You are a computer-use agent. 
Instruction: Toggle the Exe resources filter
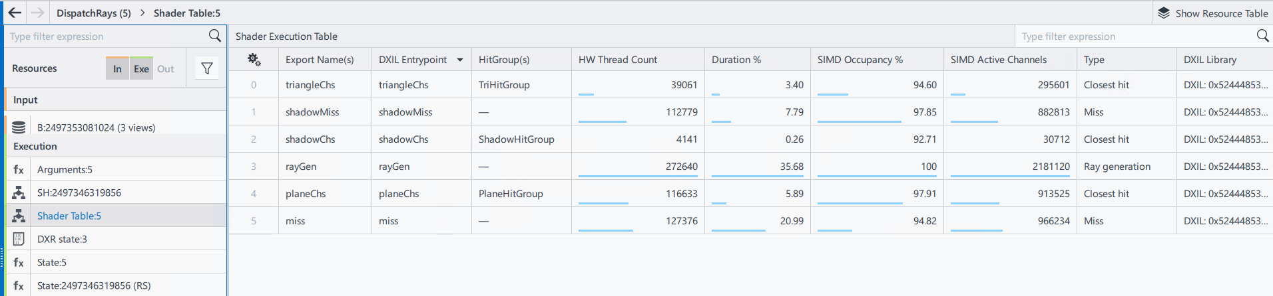point(141,68)
